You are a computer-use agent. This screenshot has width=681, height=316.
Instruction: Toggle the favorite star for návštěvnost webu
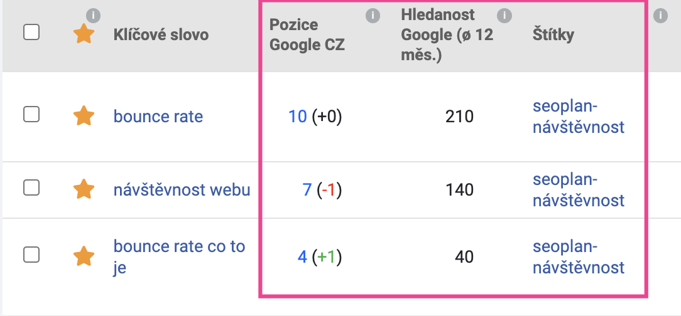[84, 189]
